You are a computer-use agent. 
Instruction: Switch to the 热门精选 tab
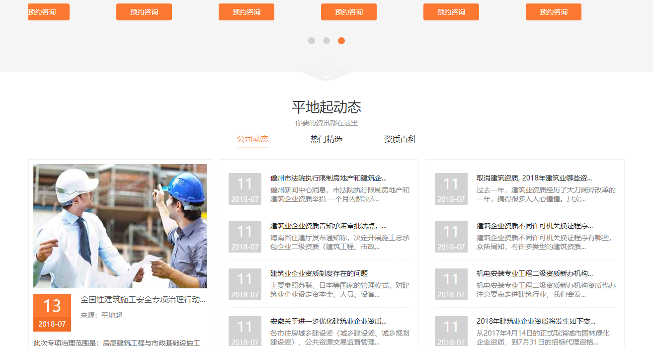pos(326,139)
